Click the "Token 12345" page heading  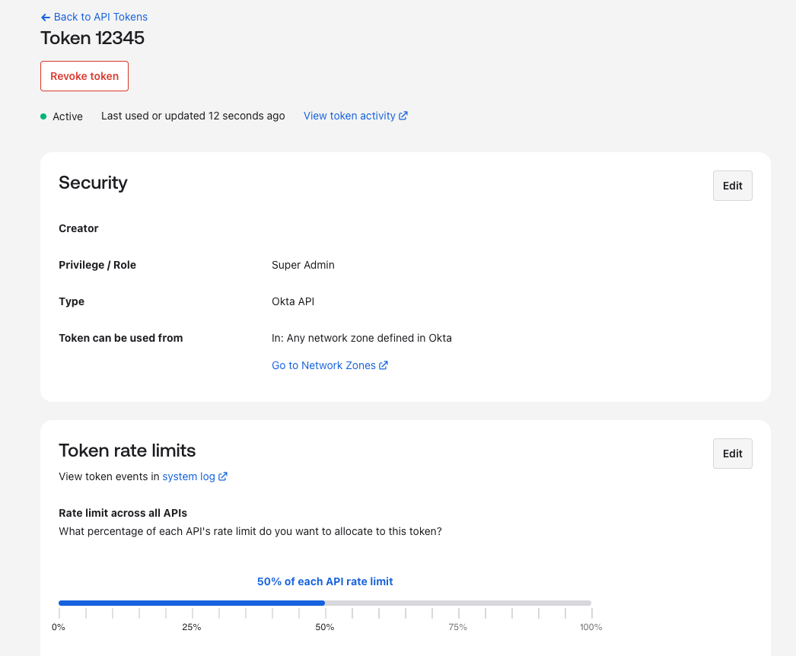pos(92,37)
